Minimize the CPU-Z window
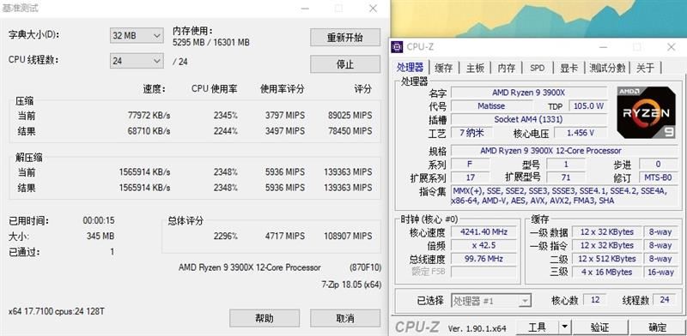Image resolution: width=687 pixels, height=336 pixels. coord(604,47)
